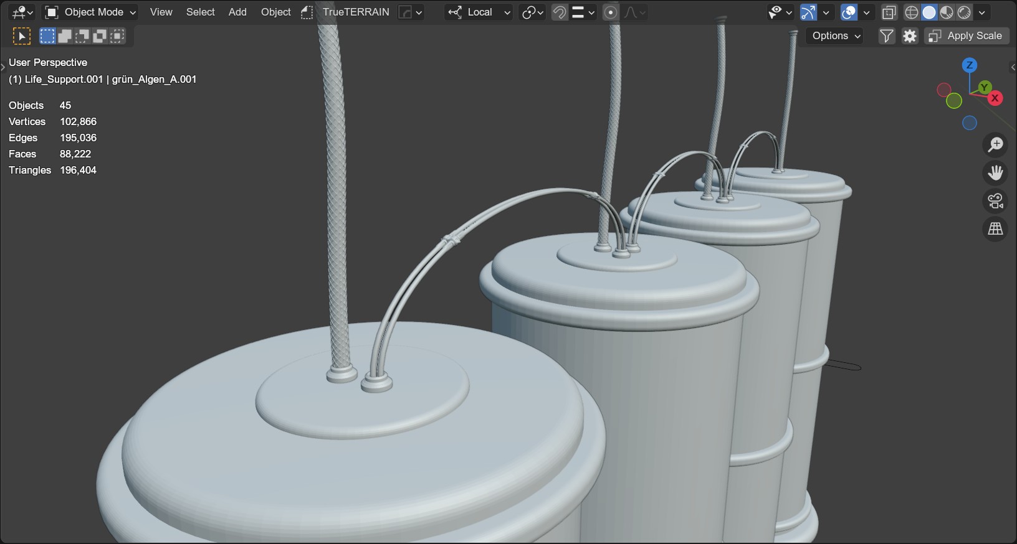This screenshot has height=544, width=1017.
Task: Open the Add menu
Action: (237, 12)
